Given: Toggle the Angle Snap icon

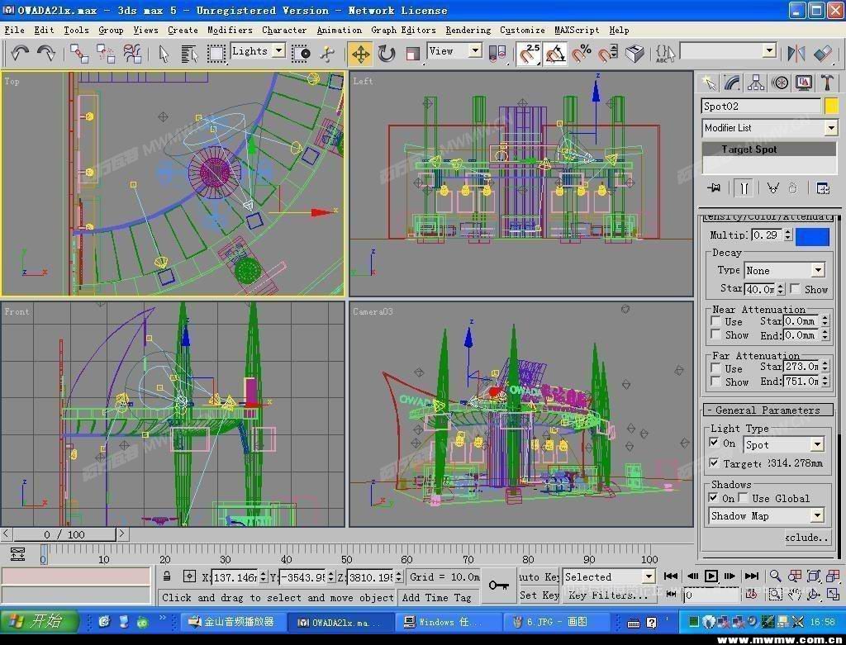Looking at the screenshot, I should click(x=555, y=54).
